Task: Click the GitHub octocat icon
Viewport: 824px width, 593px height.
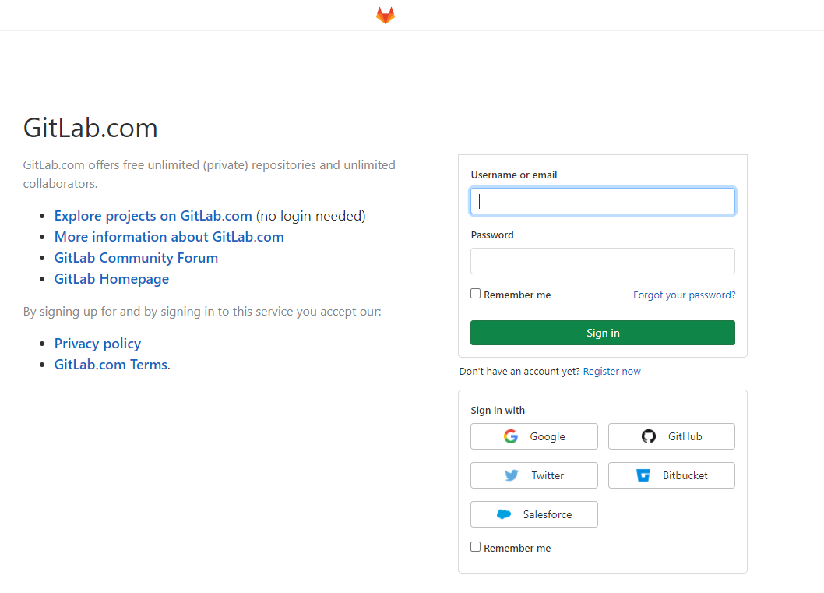Action: [x=649, y=436]
